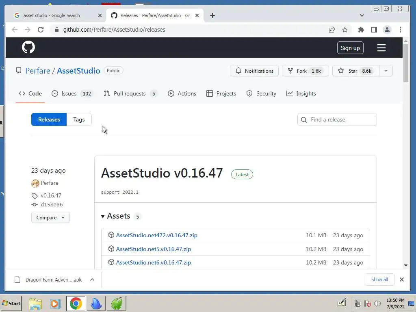Open Chrome tab search chevron
The width and height of the screenshot is (416, 312).
[362, 15]
